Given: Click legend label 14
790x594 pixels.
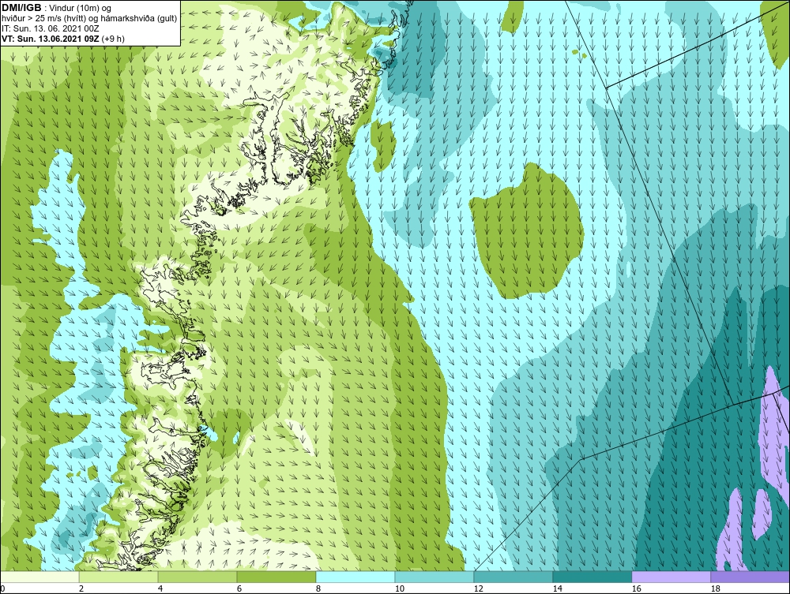Looking at the screenshot, I should click(x=557, y=588).
